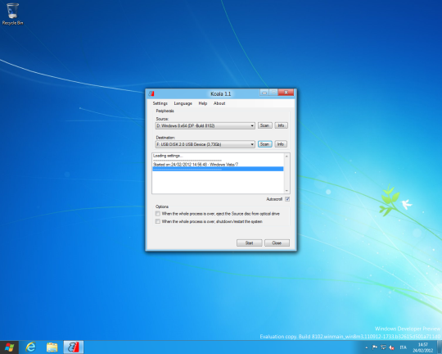Image resolution: width=442 pixels, height=354 pixels.
Task: Open the Help menu
Action: (203, 103)
